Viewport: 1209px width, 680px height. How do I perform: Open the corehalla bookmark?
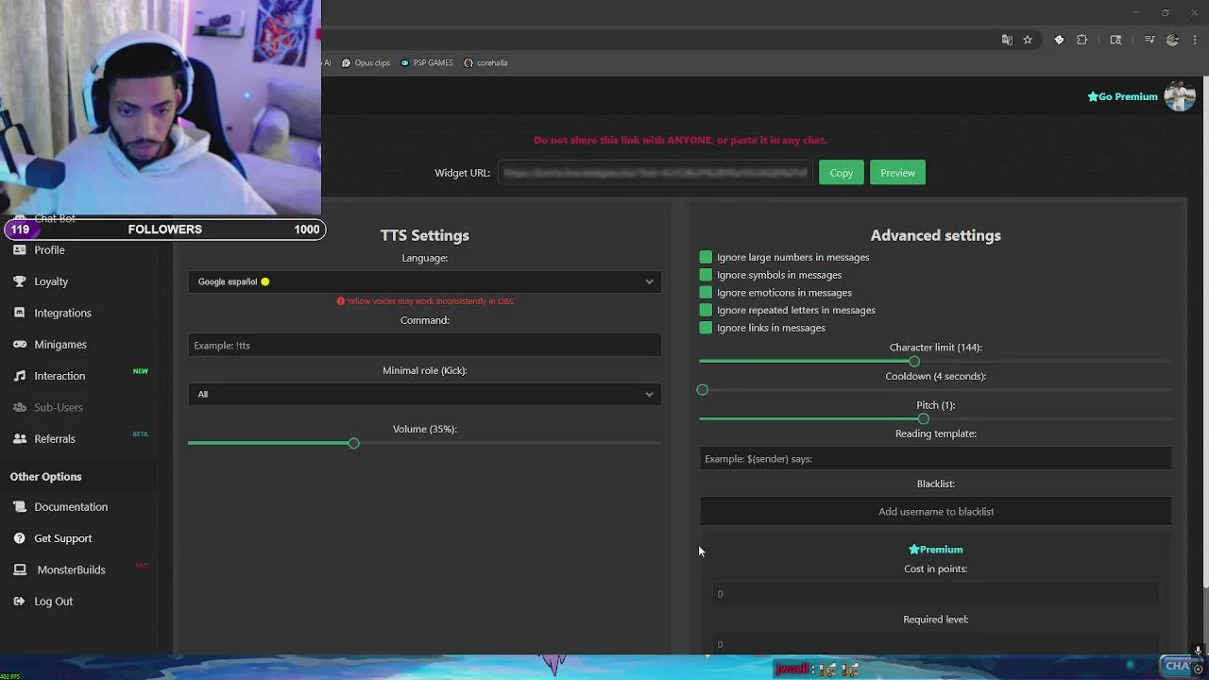coord(485,63)
